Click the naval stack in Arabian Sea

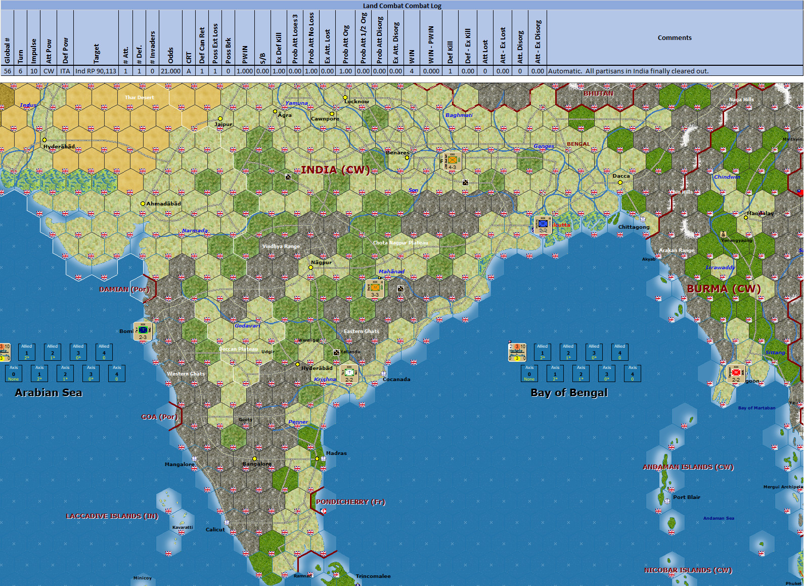(x=5, y=352)
